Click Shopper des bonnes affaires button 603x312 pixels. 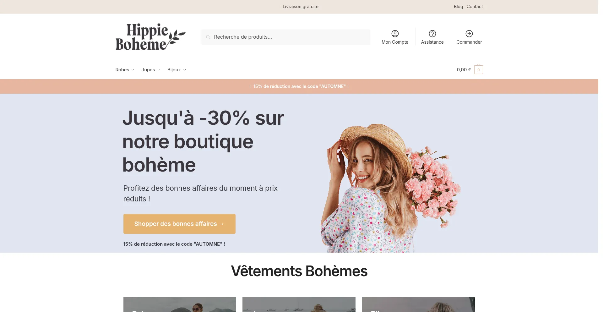tap(179, 224)
